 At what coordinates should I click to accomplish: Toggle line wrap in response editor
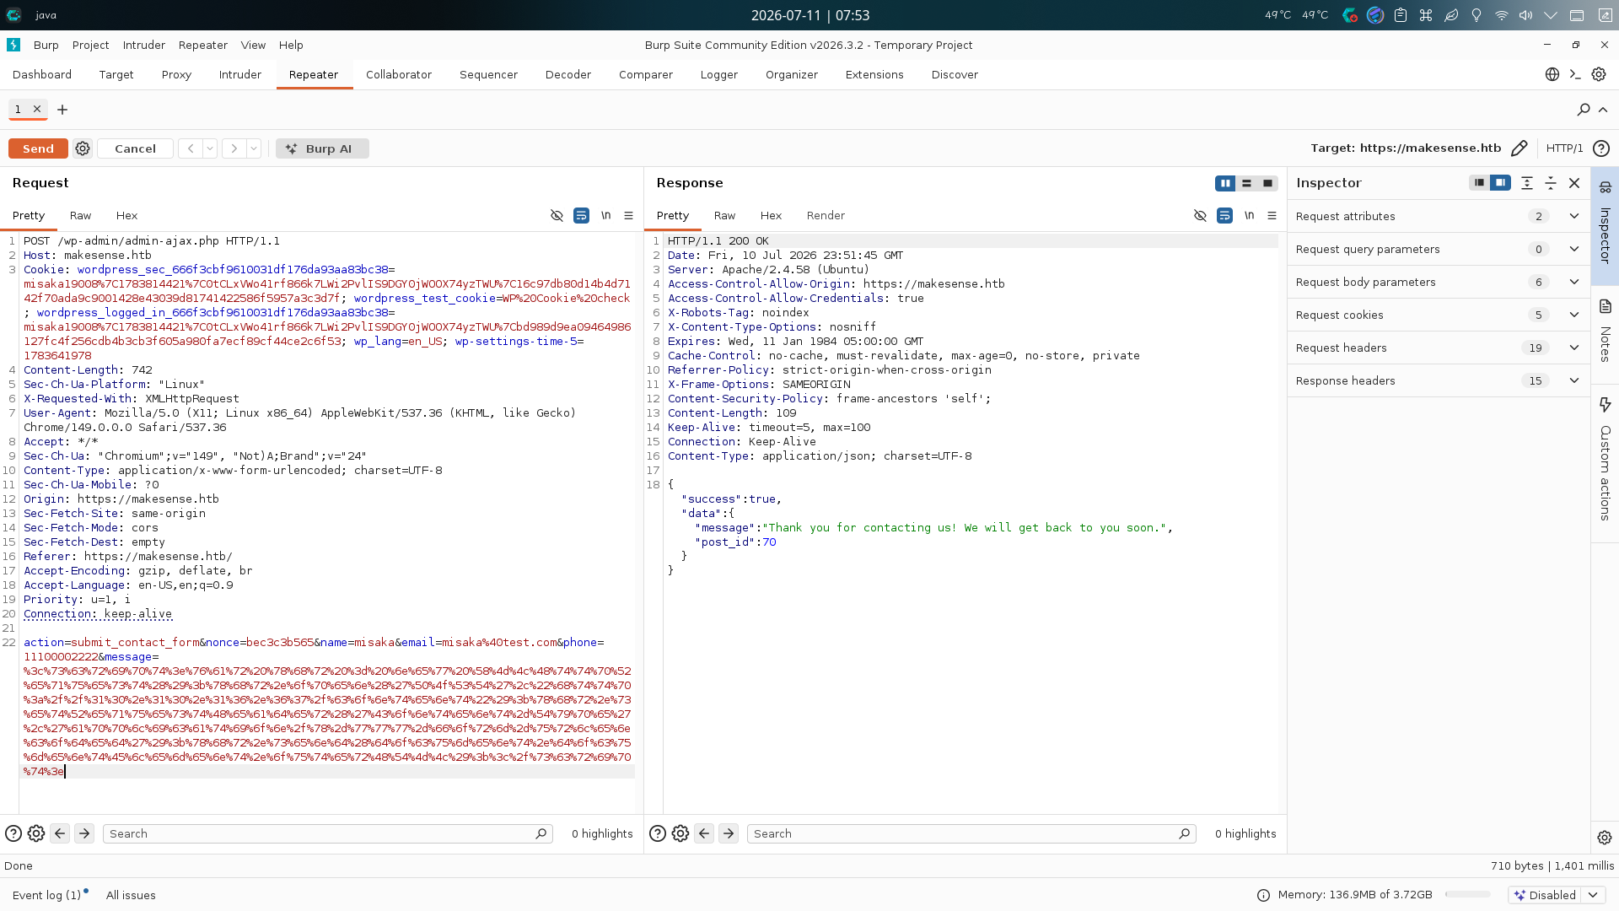1224,215
